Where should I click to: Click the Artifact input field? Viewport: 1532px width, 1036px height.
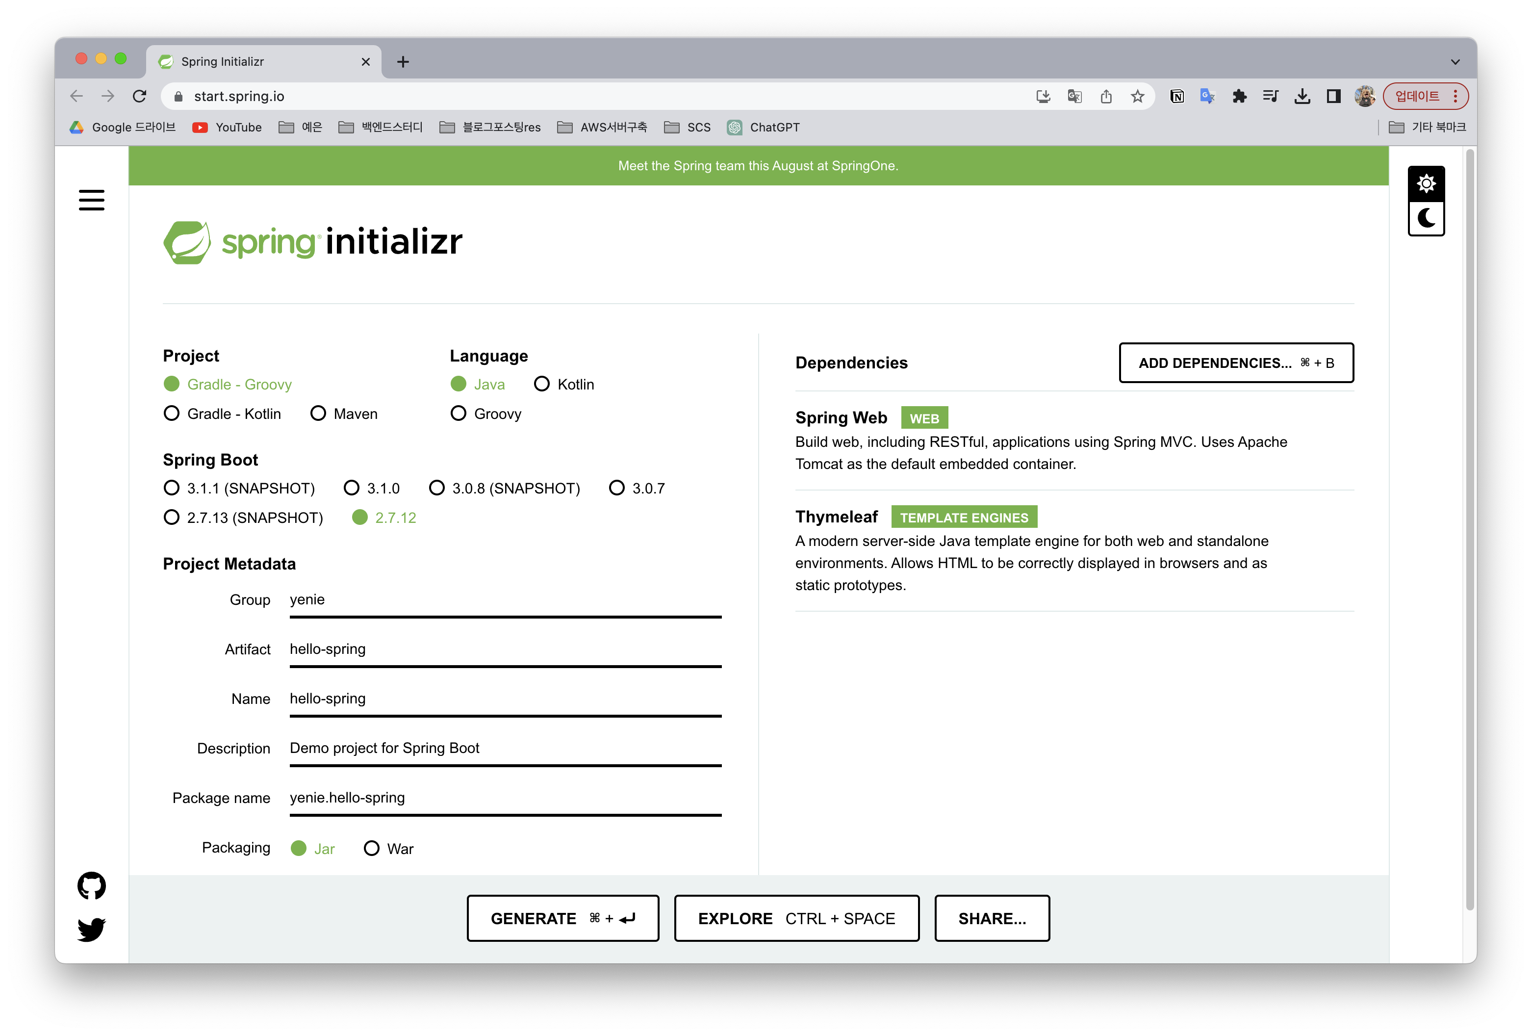click(x=505, y=649)
